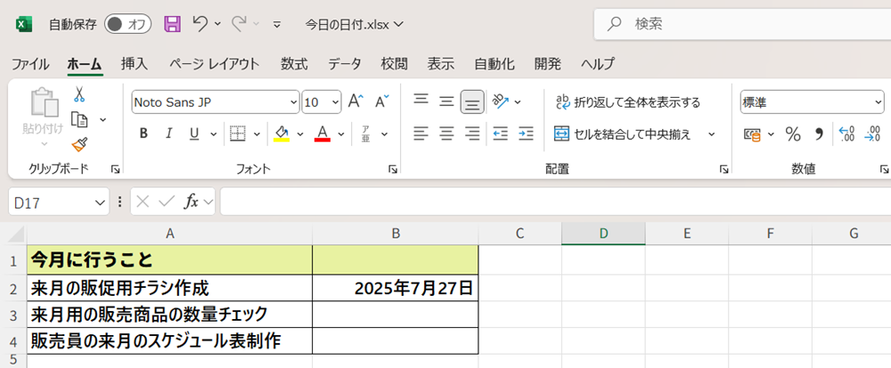
Task: Click the Excel application icon
Action: coord(23,24)
